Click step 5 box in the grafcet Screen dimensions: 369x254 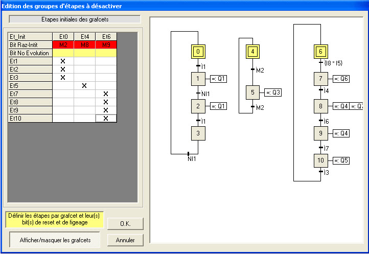[253, 93]
